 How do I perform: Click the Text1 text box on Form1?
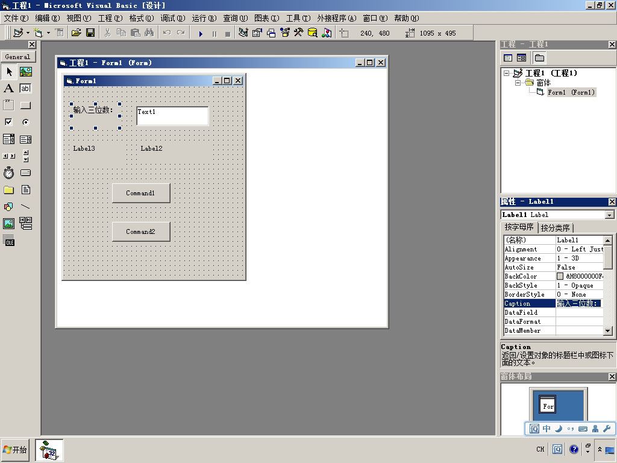172,116
